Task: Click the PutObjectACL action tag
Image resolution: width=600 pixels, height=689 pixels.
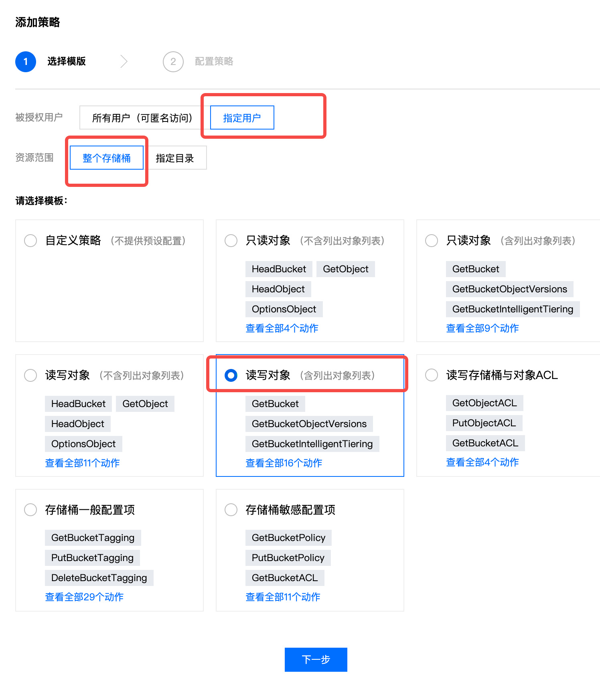Action: 484,423
